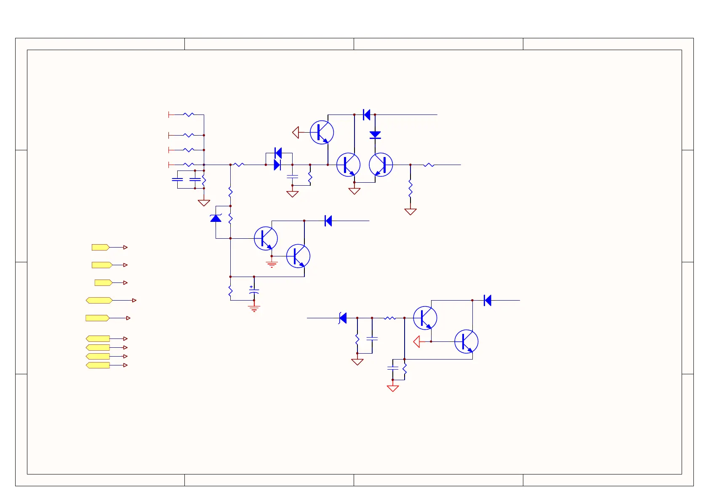Viewport: 709px width, 501px height.
Task: Select the topmost of four stacked input resistors
Action: [x=189, y=115]
